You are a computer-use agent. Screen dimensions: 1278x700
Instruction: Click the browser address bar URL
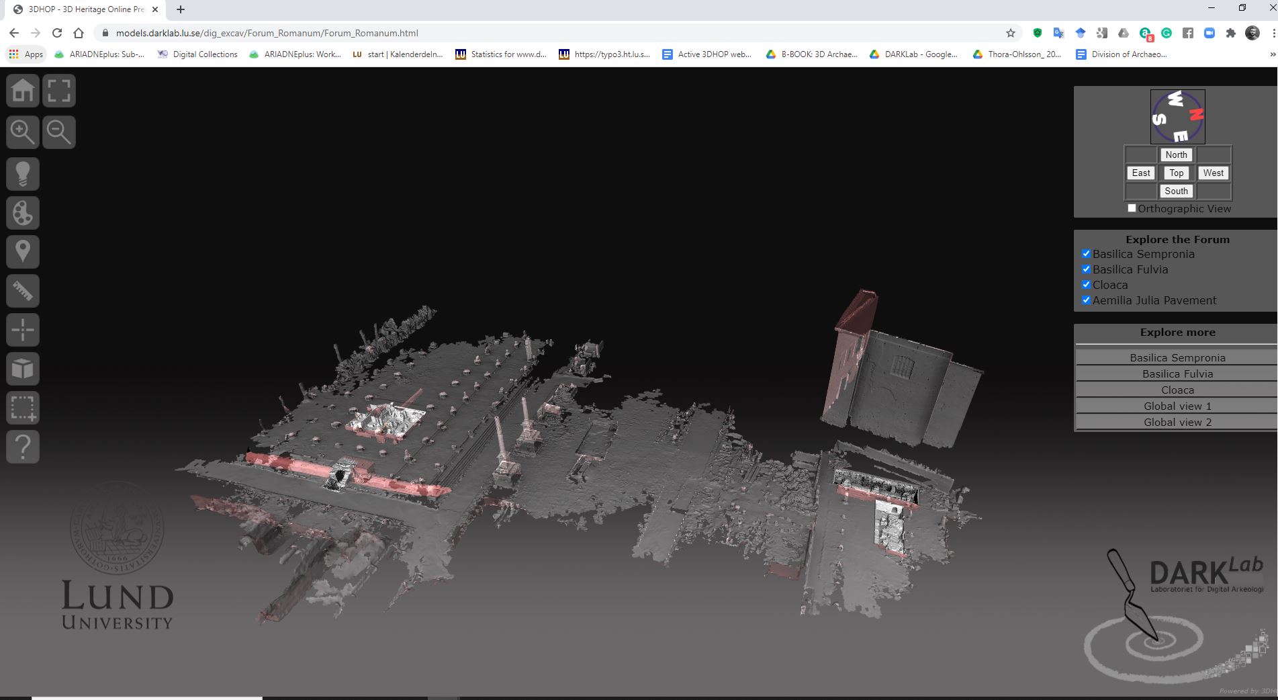point(267,33)
